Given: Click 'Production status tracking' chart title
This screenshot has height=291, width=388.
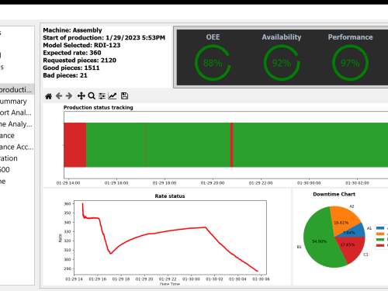Looking at the screenshot, I should coord(99,107).
